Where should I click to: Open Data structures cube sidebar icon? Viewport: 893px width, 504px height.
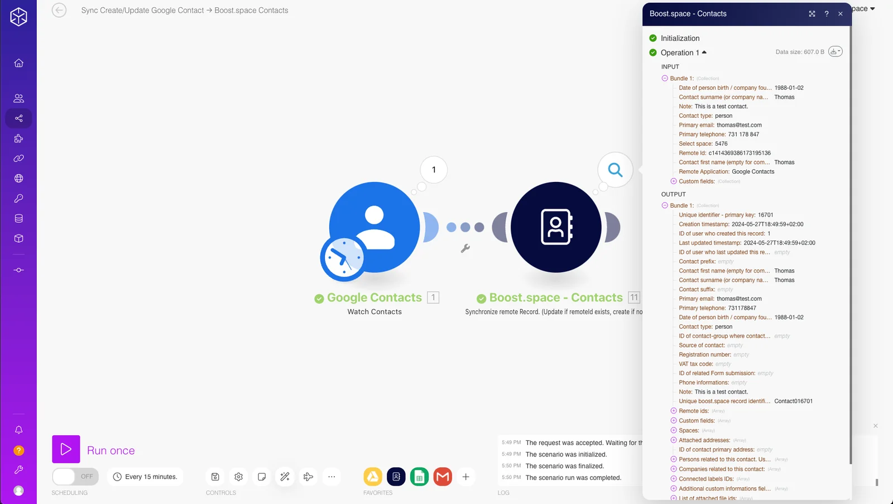[x=18, y=238]
